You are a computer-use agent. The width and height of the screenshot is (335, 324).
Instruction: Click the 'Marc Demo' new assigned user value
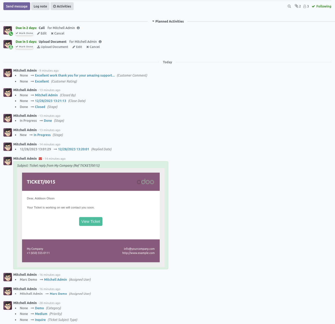(58, 294)
